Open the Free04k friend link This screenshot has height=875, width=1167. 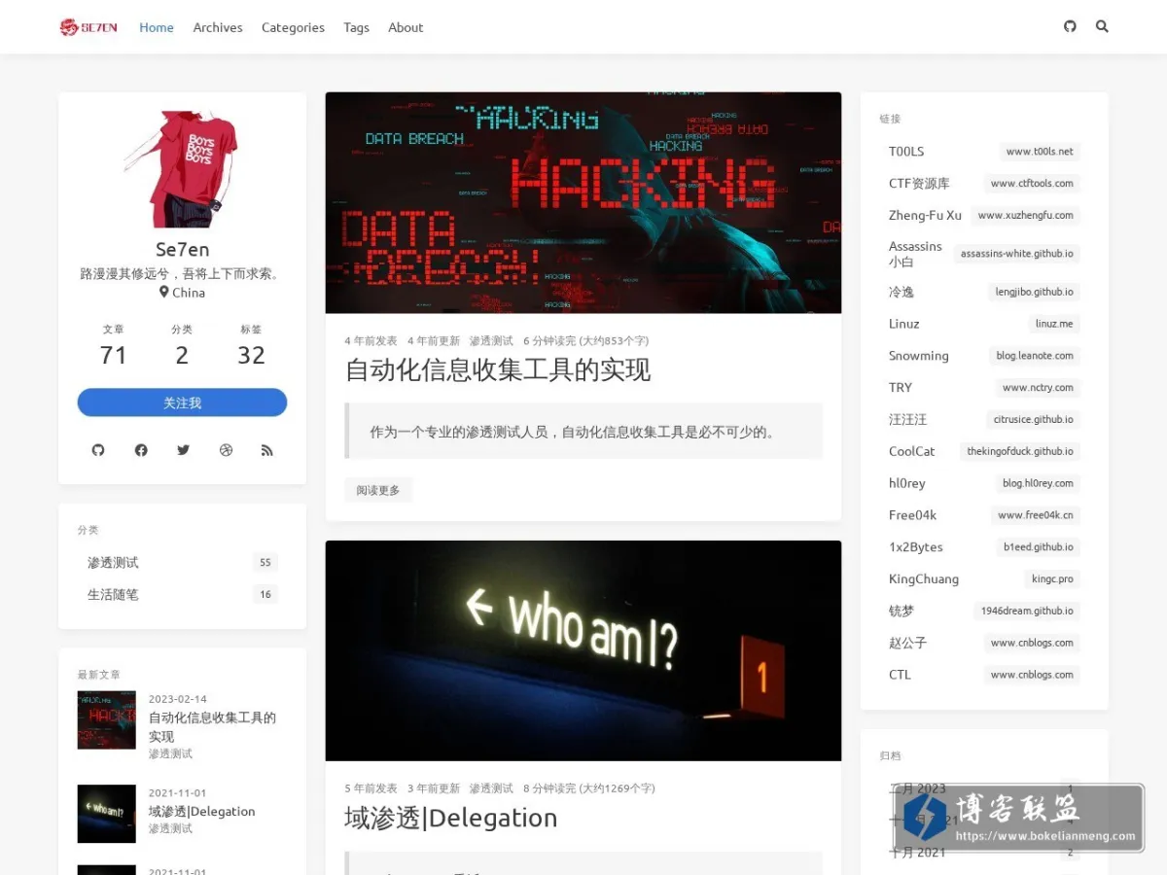984,515
